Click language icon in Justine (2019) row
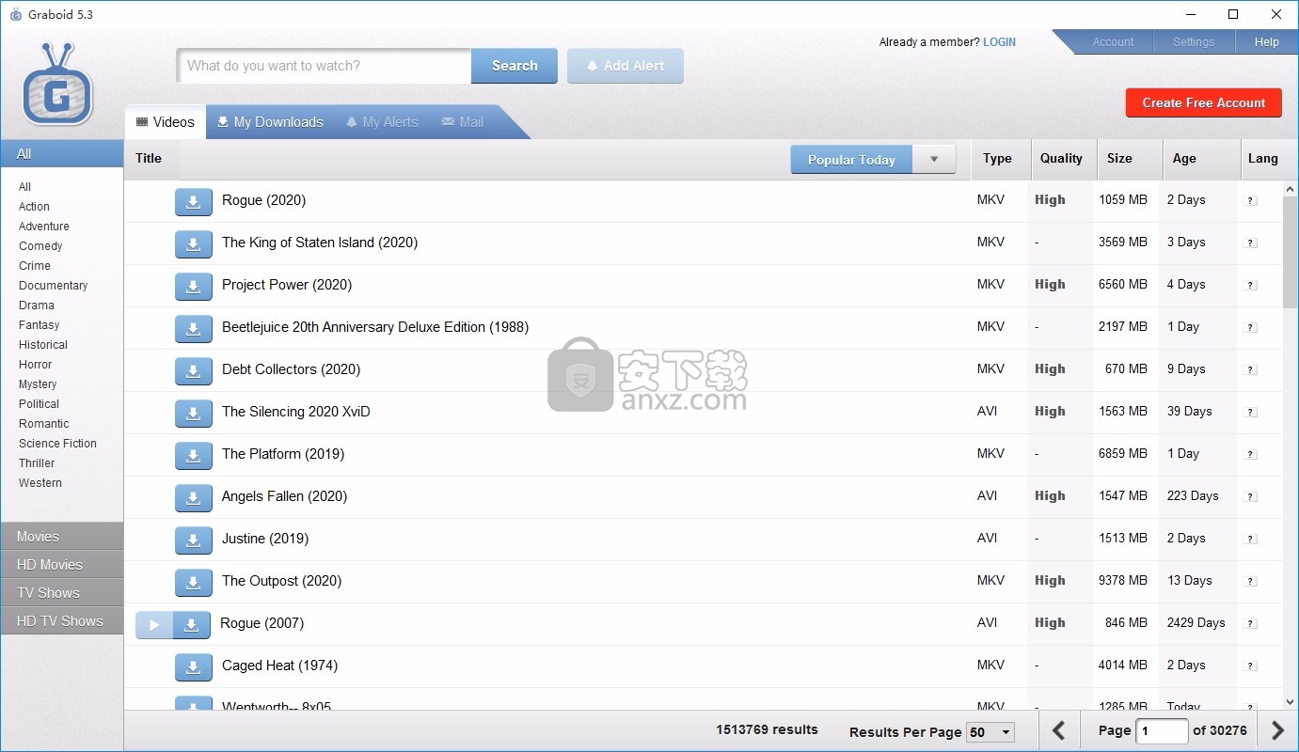This screenshot has width=1299, height=752. tap(1250, 539)
